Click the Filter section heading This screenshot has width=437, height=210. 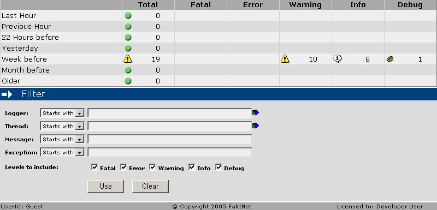click(x=33, y=94)
